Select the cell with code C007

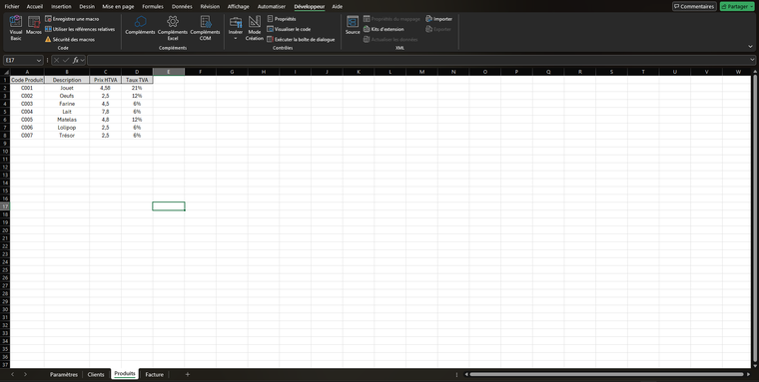tap(27, 136)
